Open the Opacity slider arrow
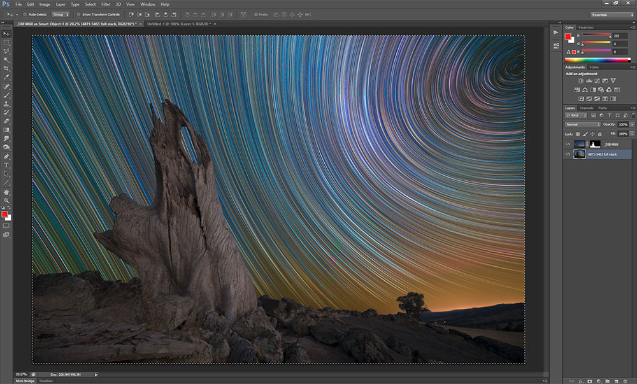The width and height of the screenshot is (637, 384). point(632,125)
